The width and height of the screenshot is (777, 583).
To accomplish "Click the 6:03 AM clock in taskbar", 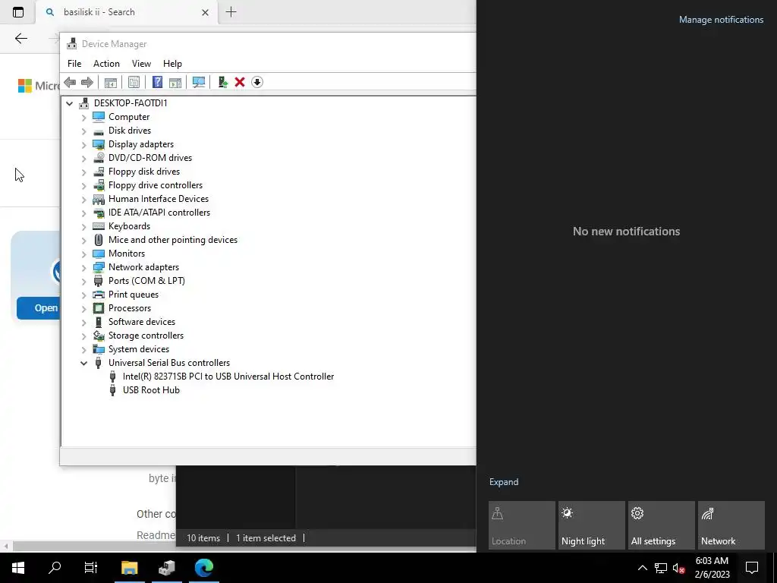I will coord(712,561).
